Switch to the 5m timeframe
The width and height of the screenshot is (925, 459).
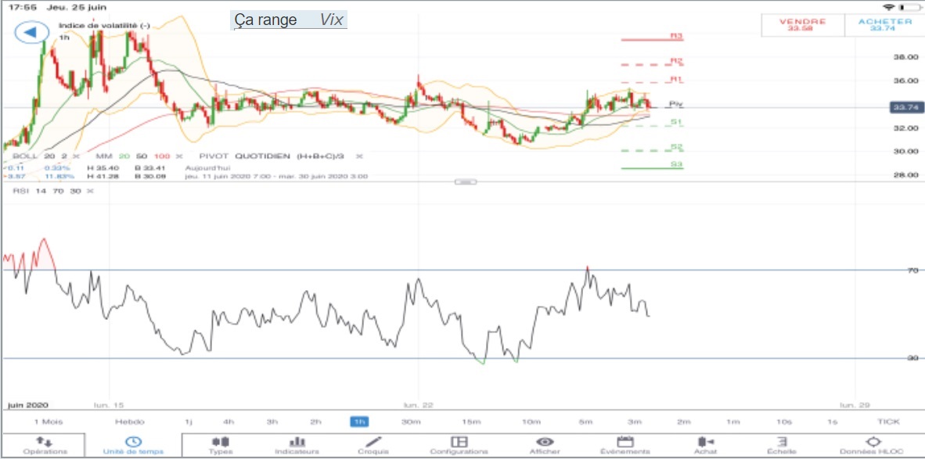coord(585,421)
